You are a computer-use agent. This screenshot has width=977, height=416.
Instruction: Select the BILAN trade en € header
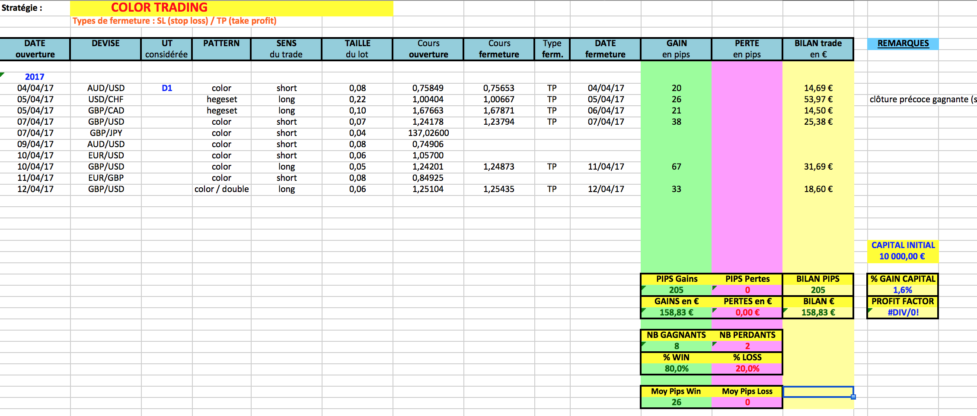tap(818, 49)
